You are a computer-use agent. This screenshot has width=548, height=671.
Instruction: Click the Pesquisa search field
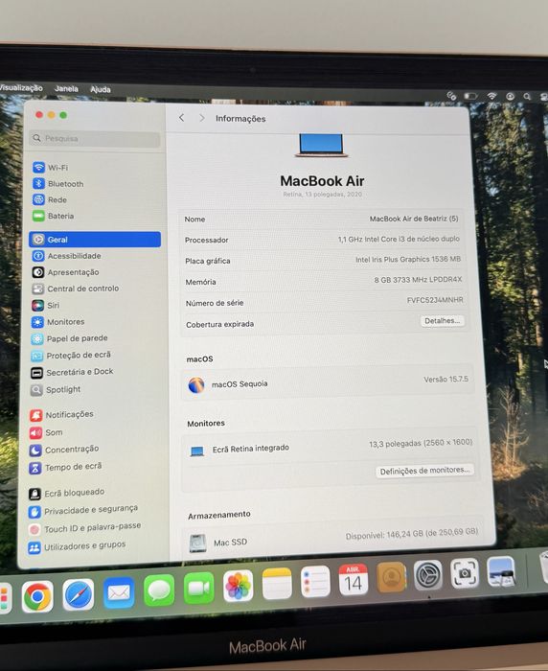[x=95, y=138]
